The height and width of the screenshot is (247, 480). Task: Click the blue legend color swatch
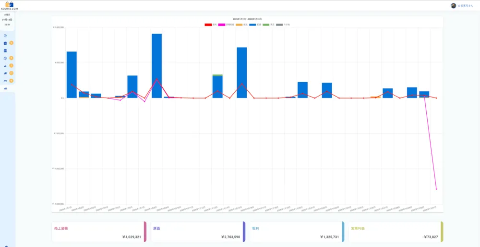point(252,24)
